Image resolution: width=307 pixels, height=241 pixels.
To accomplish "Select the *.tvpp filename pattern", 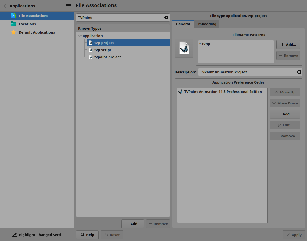I will pyautogui.click(x=204, y=44).
